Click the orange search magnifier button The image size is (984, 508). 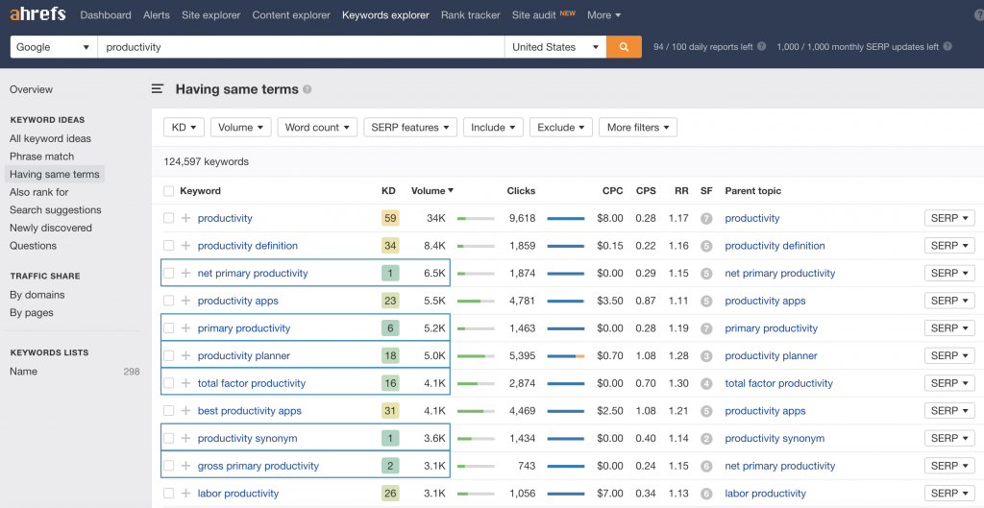tap(624, 47)
